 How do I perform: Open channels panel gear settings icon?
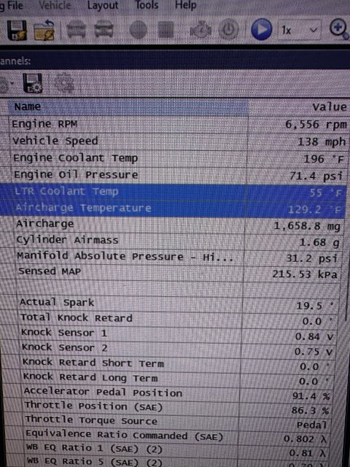click(x=63, y=82)
